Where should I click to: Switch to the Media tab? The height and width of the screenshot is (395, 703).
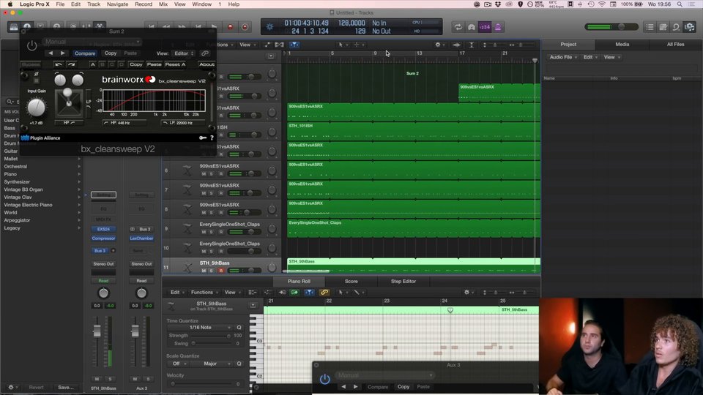coord(622,45)
